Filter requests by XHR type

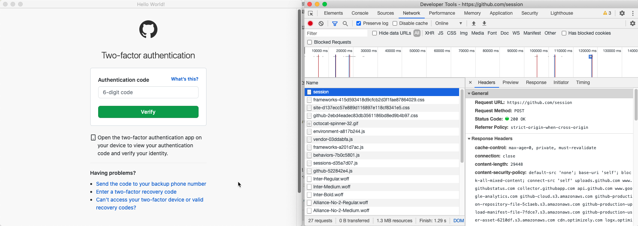[430, 33]
